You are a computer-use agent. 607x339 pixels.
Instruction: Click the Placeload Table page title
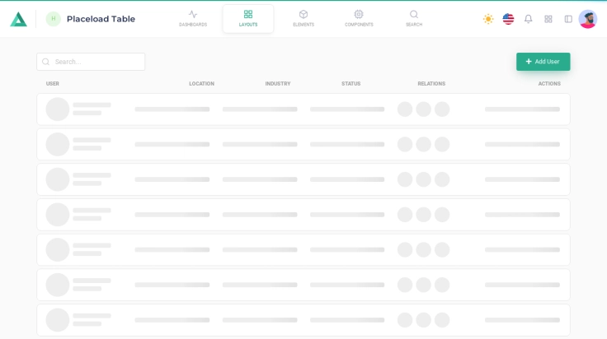(x=101, y=19)
